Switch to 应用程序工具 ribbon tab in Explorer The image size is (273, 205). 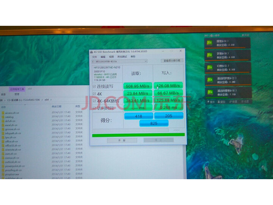tap(17, 89)
